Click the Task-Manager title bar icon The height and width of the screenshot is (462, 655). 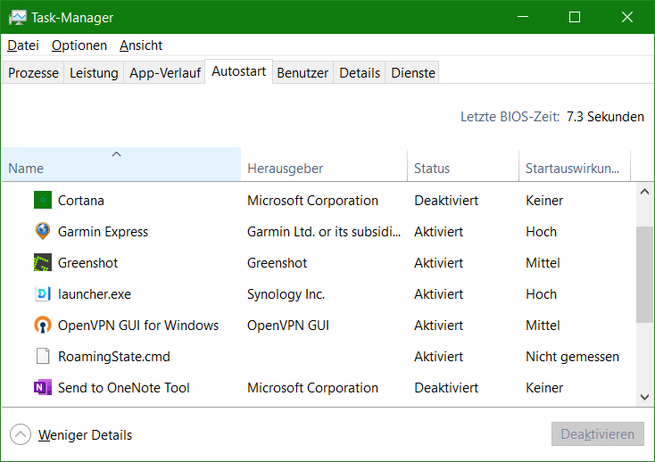[x=18, y=18]
